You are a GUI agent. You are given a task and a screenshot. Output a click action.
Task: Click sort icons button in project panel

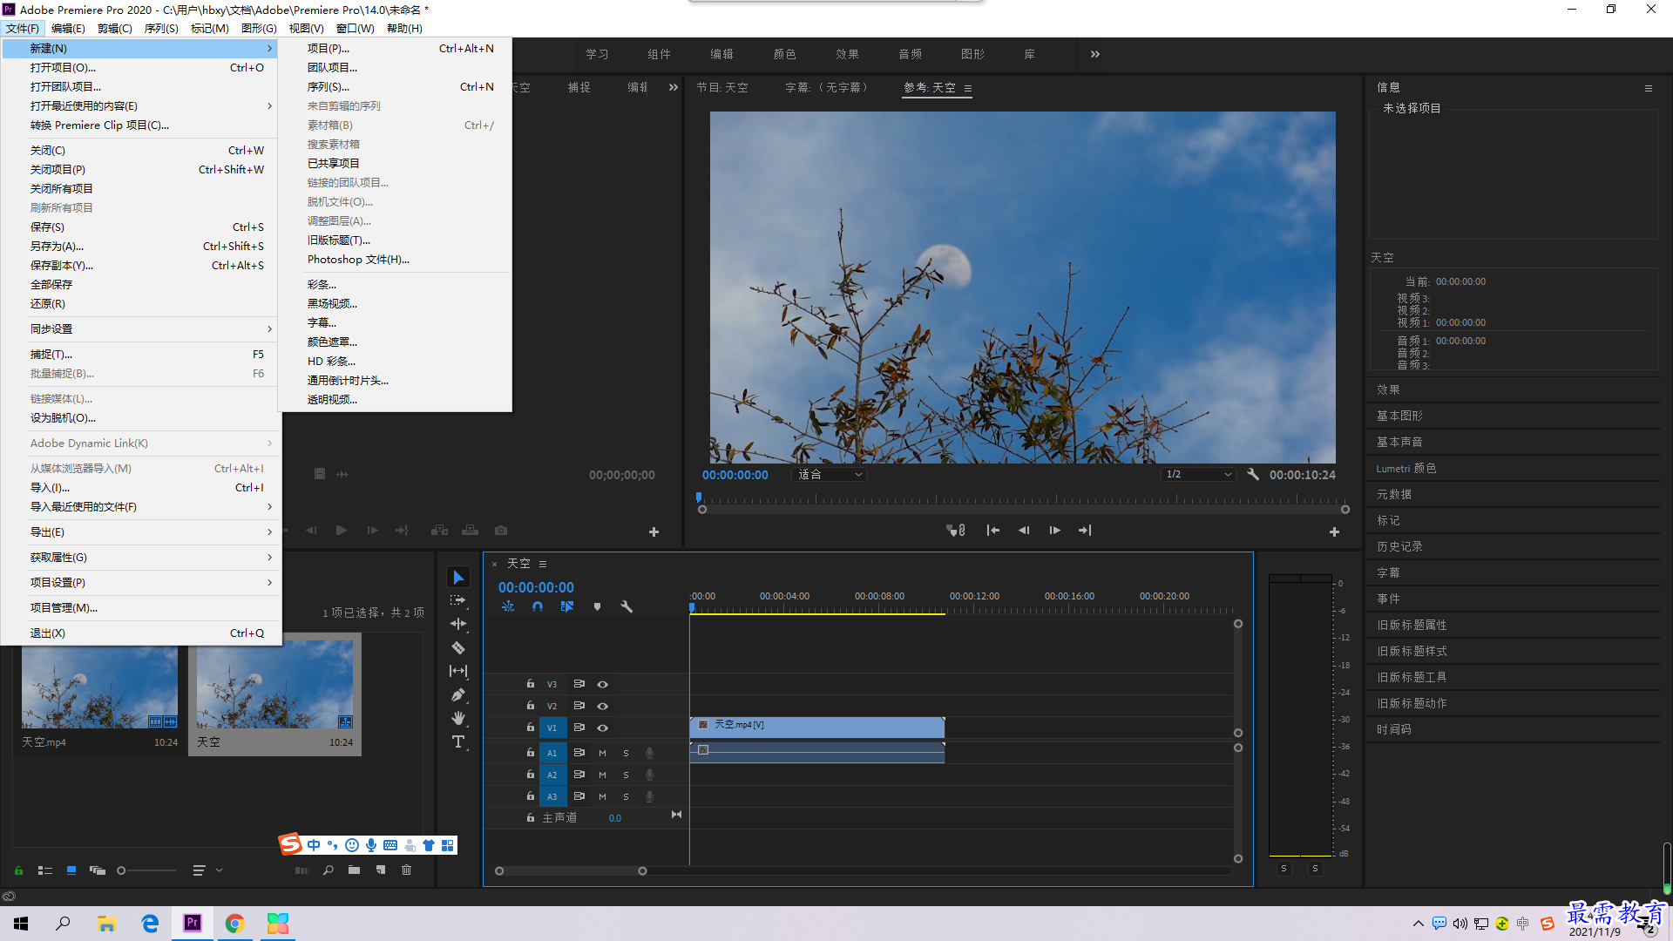tap(199, 870)
